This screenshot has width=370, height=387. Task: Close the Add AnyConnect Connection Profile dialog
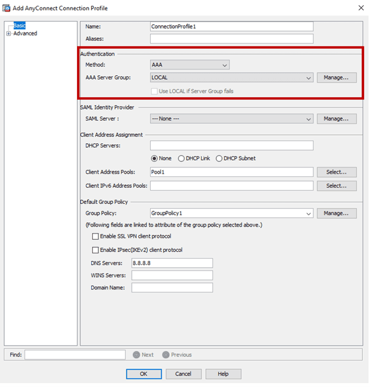pyautogui.click(x=359, y=8)
